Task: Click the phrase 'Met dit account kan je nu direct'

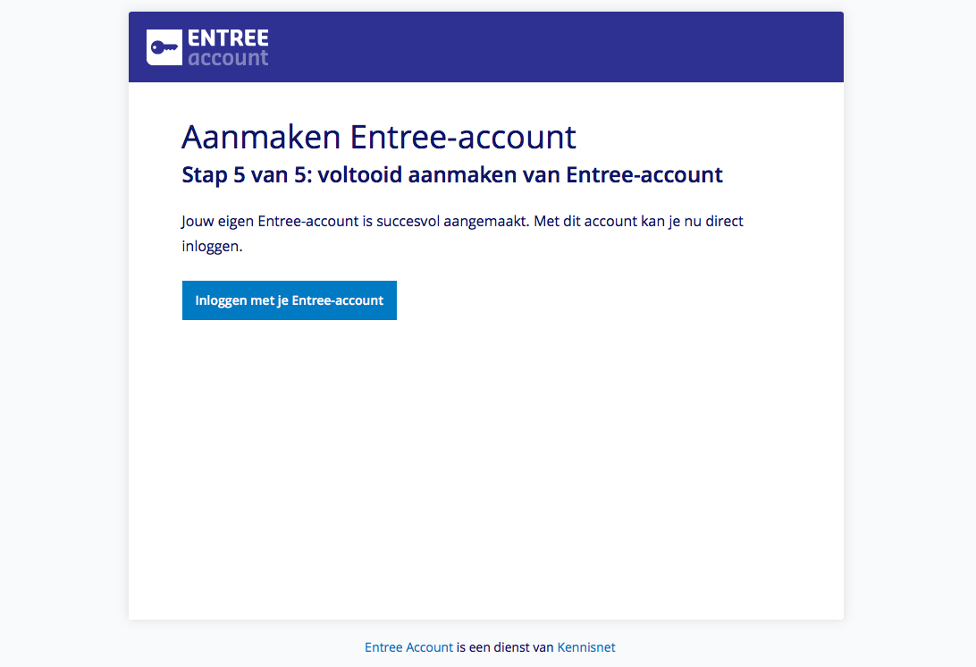Action: [639, 221]
